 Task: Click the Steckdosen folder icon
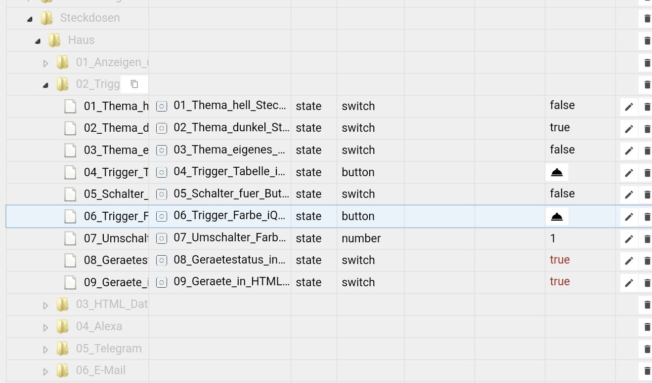[x=46, y=18]
